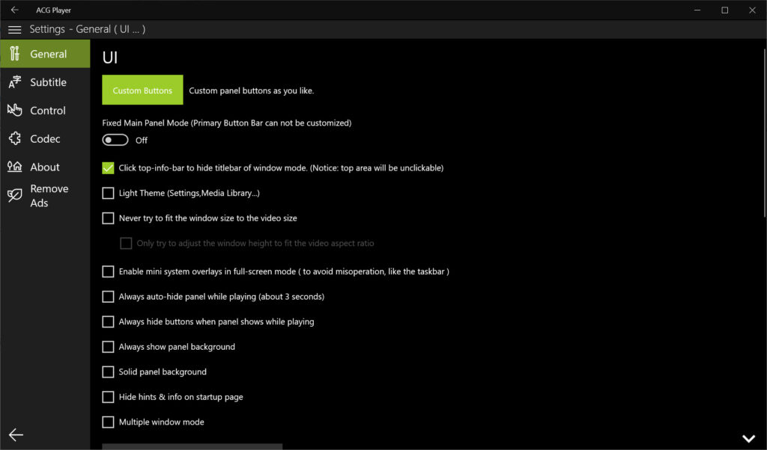Enable Light Theme checkbox

click(108, 194)
